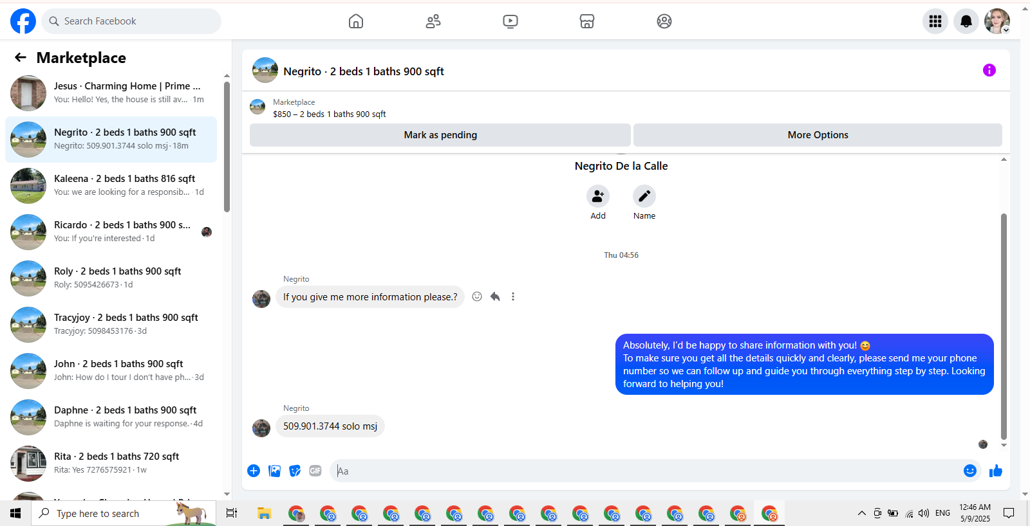Open the volume control in tray

tap(924, 513)
